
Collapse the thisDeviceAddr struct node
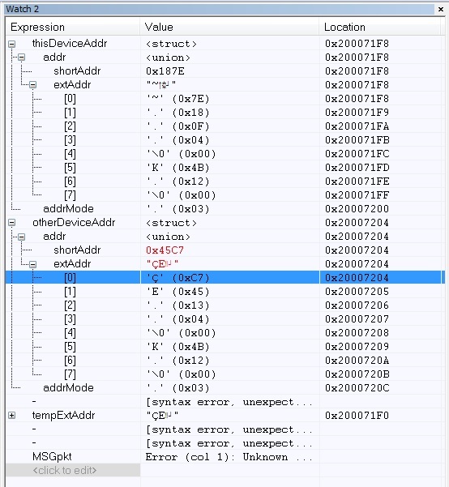(x=12, y=44)
